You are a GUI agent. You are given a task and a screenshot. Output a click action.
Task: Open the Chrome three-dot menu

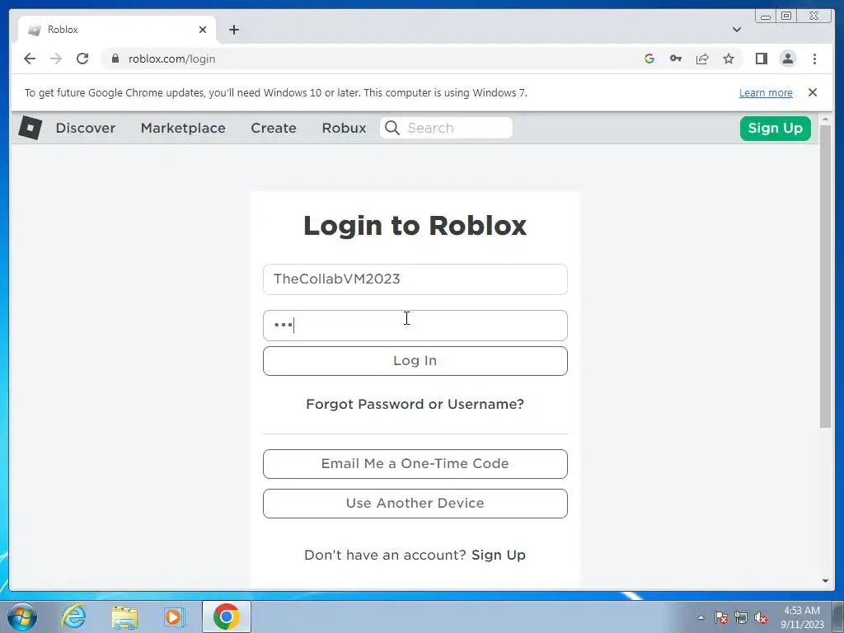pyautogui.click(x=814, y=59)
